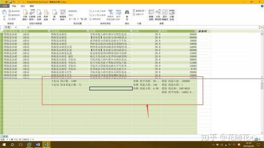Screen dimensions: 264x148
Task: Open the 高级 (Advanced) ribbon tab
Action: point(32,6)
